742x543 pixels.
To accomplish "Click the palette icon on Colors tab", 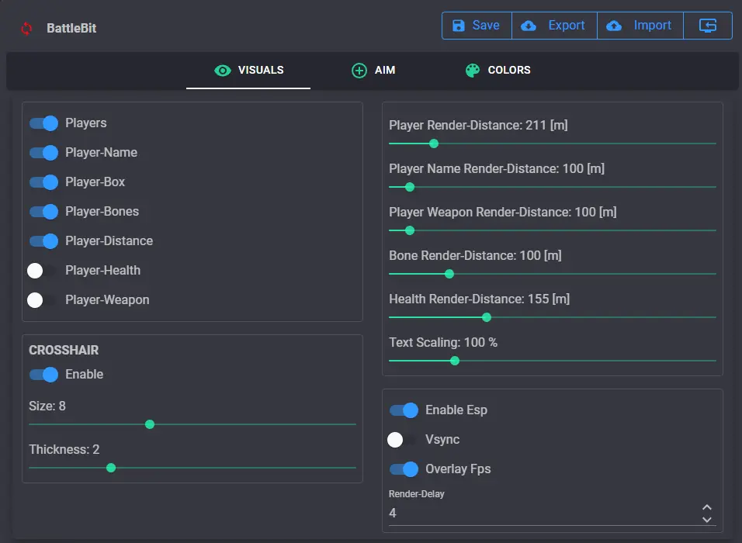I will point(473,71).
